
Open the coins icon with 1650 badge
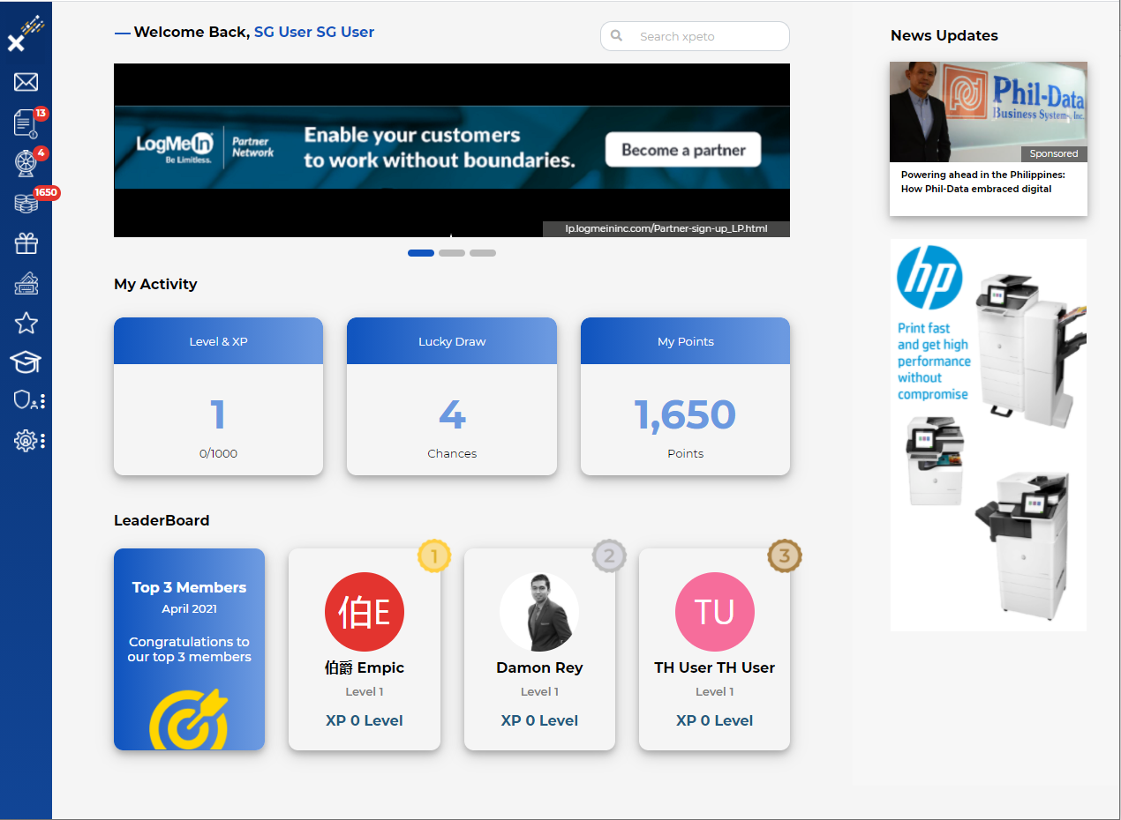click(26, 204)
